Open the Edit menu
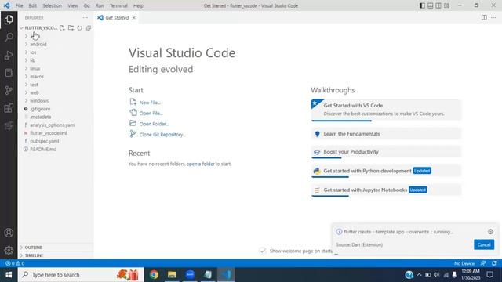This screenshot has height=282, width=502. coord(33,5)
